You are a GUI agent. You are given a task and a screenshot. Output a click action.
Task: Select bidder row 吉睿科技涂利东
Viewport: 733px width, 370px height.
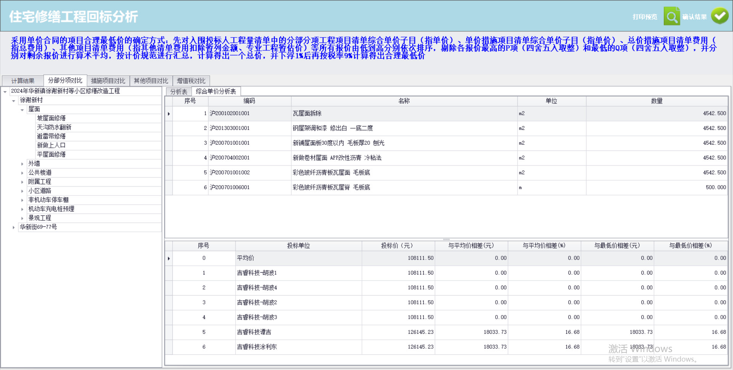point(446,347)
